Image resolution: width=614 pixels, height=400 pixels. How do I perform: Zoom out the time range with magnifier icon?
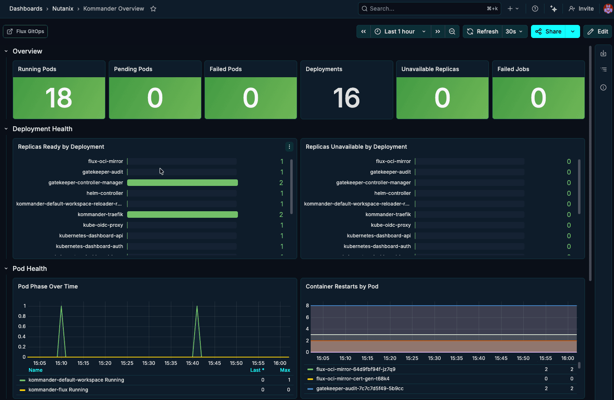(x=452, y=31)
